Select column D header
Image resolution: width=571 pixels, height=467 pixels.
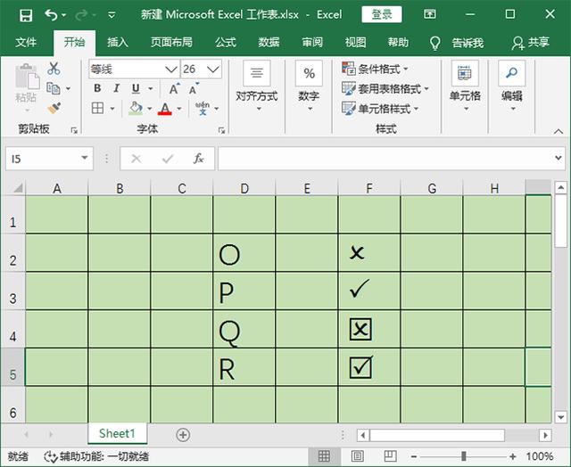click(244, 188)
